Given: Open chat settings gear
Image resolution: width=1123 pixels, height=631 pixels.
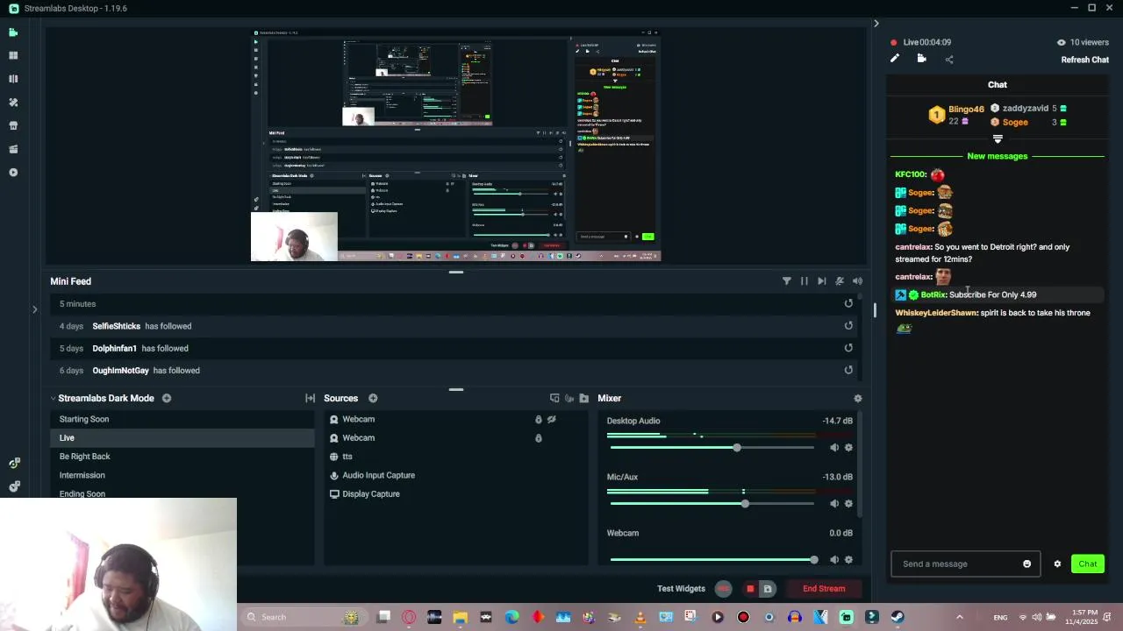Looking at the screenshot, I should click(x=1057, y=564).
